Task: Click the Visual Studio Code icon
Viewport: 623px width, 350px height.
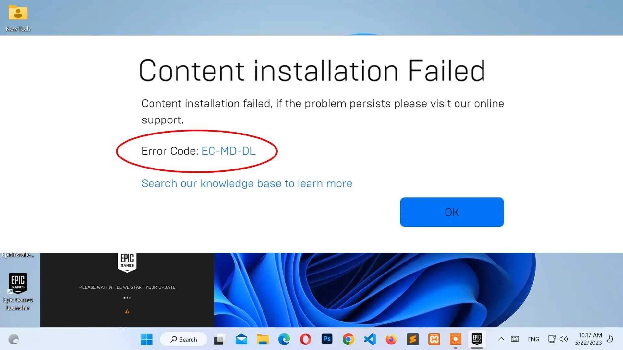Action: tap(370, 339)
